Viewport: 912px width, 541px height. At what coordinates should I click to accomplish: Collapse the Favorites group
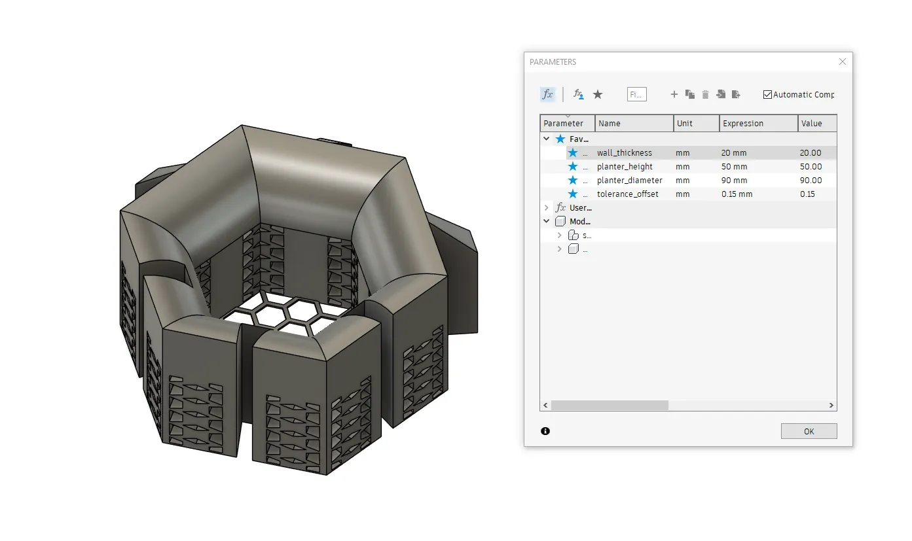(547, 139)
